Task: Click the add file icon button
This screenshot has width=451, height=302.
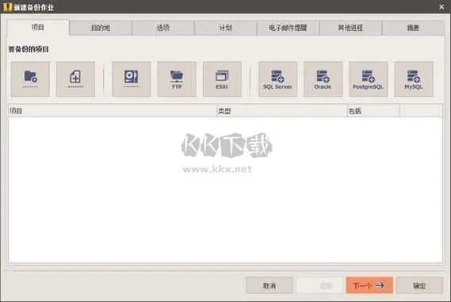Action: click(75, 79)
